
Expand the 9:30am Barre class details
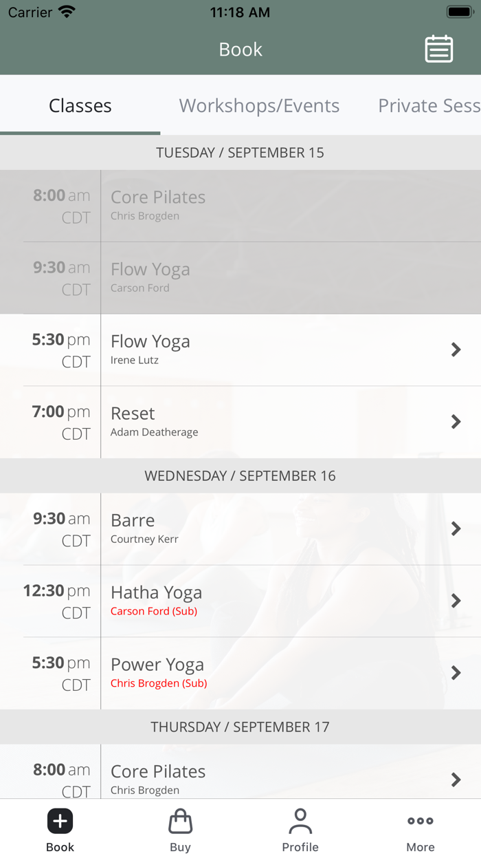[x=456, y=528]
